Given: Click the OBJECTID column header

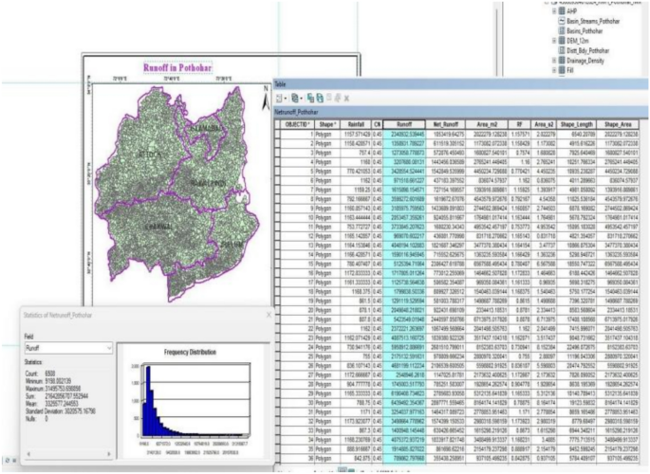Looking at the screenshot, I should click(x=297, y=123).
